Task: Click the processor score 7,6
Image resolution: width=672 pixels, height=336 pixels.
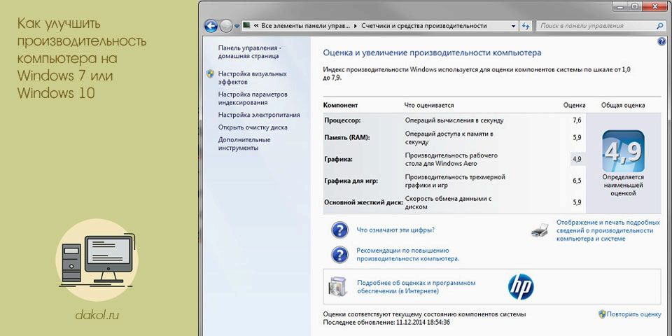Action: pos(577,120)
